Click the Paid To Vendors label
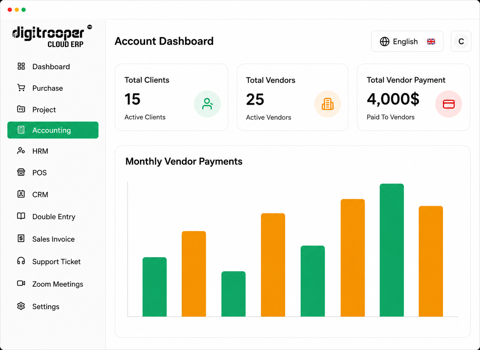Image resolution: width=480 pixels, height=350 pixels. click(390, 117)
